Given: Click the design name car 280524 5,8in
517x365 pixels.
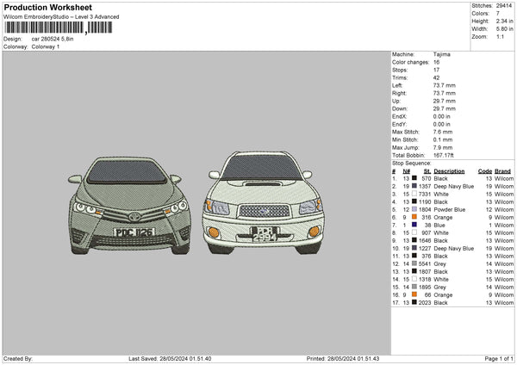Looking at the screenshot, I should (x=53, y=39).
